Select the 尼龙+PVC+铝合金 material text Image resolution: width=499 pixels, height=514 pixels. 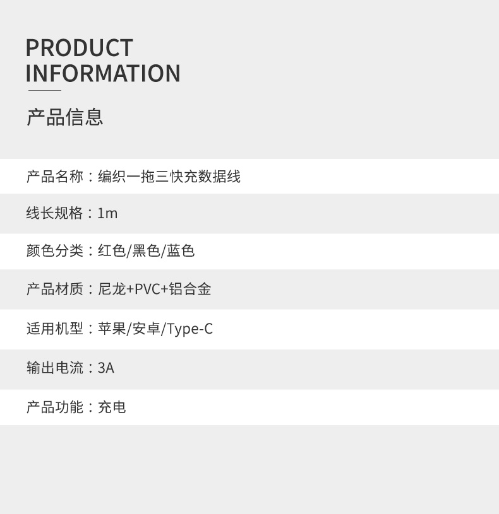pyautogui.click(x=154, y=289)
